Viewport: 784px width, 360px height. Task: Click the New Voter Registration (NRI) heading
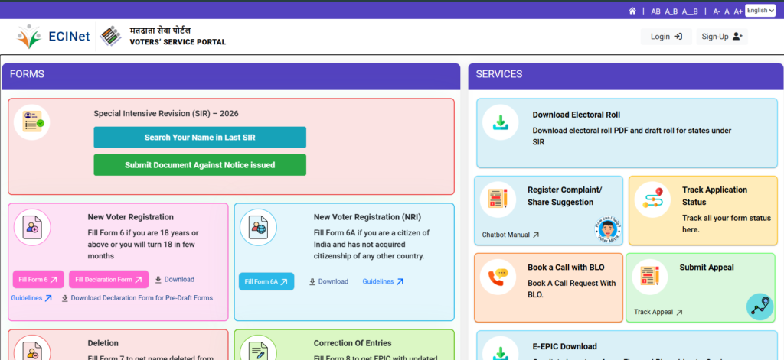367,217
